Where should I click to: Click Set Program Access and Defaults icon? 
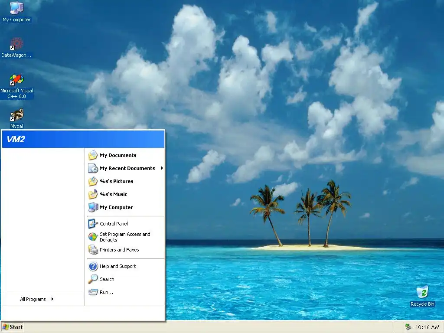click(x=93, y=237)
